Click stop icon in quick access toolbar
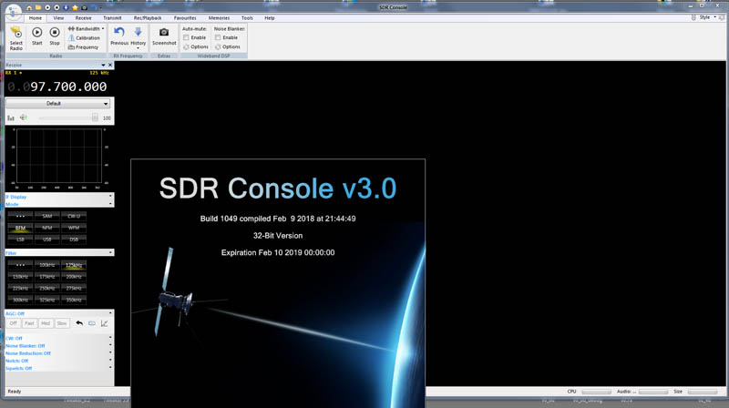The width and height of the screenshot is (729, 408). 56,7
